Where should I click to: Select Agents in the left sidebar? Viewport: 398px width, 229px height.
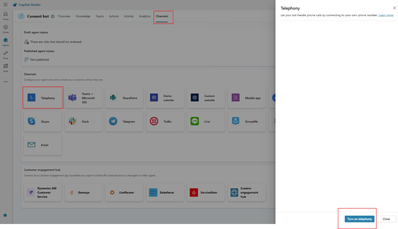pos(6,42)
